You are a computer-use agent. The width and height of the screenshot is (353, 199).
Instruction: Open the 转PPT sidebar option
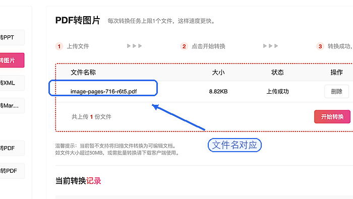click(x=12, y=37)
